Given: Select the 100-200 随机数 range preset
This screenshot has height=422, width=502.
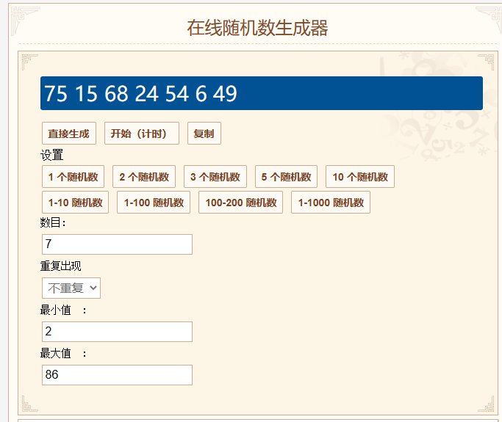Looking at the screenshot, I should 241,203.
